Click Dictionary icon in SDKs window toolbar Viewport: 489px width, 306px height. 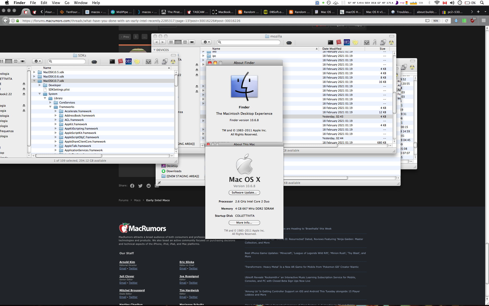(x=120, y=61)
